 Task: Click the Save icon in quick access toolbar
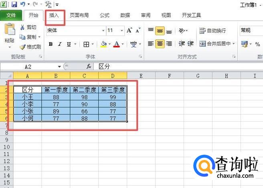tap(14, 4)
